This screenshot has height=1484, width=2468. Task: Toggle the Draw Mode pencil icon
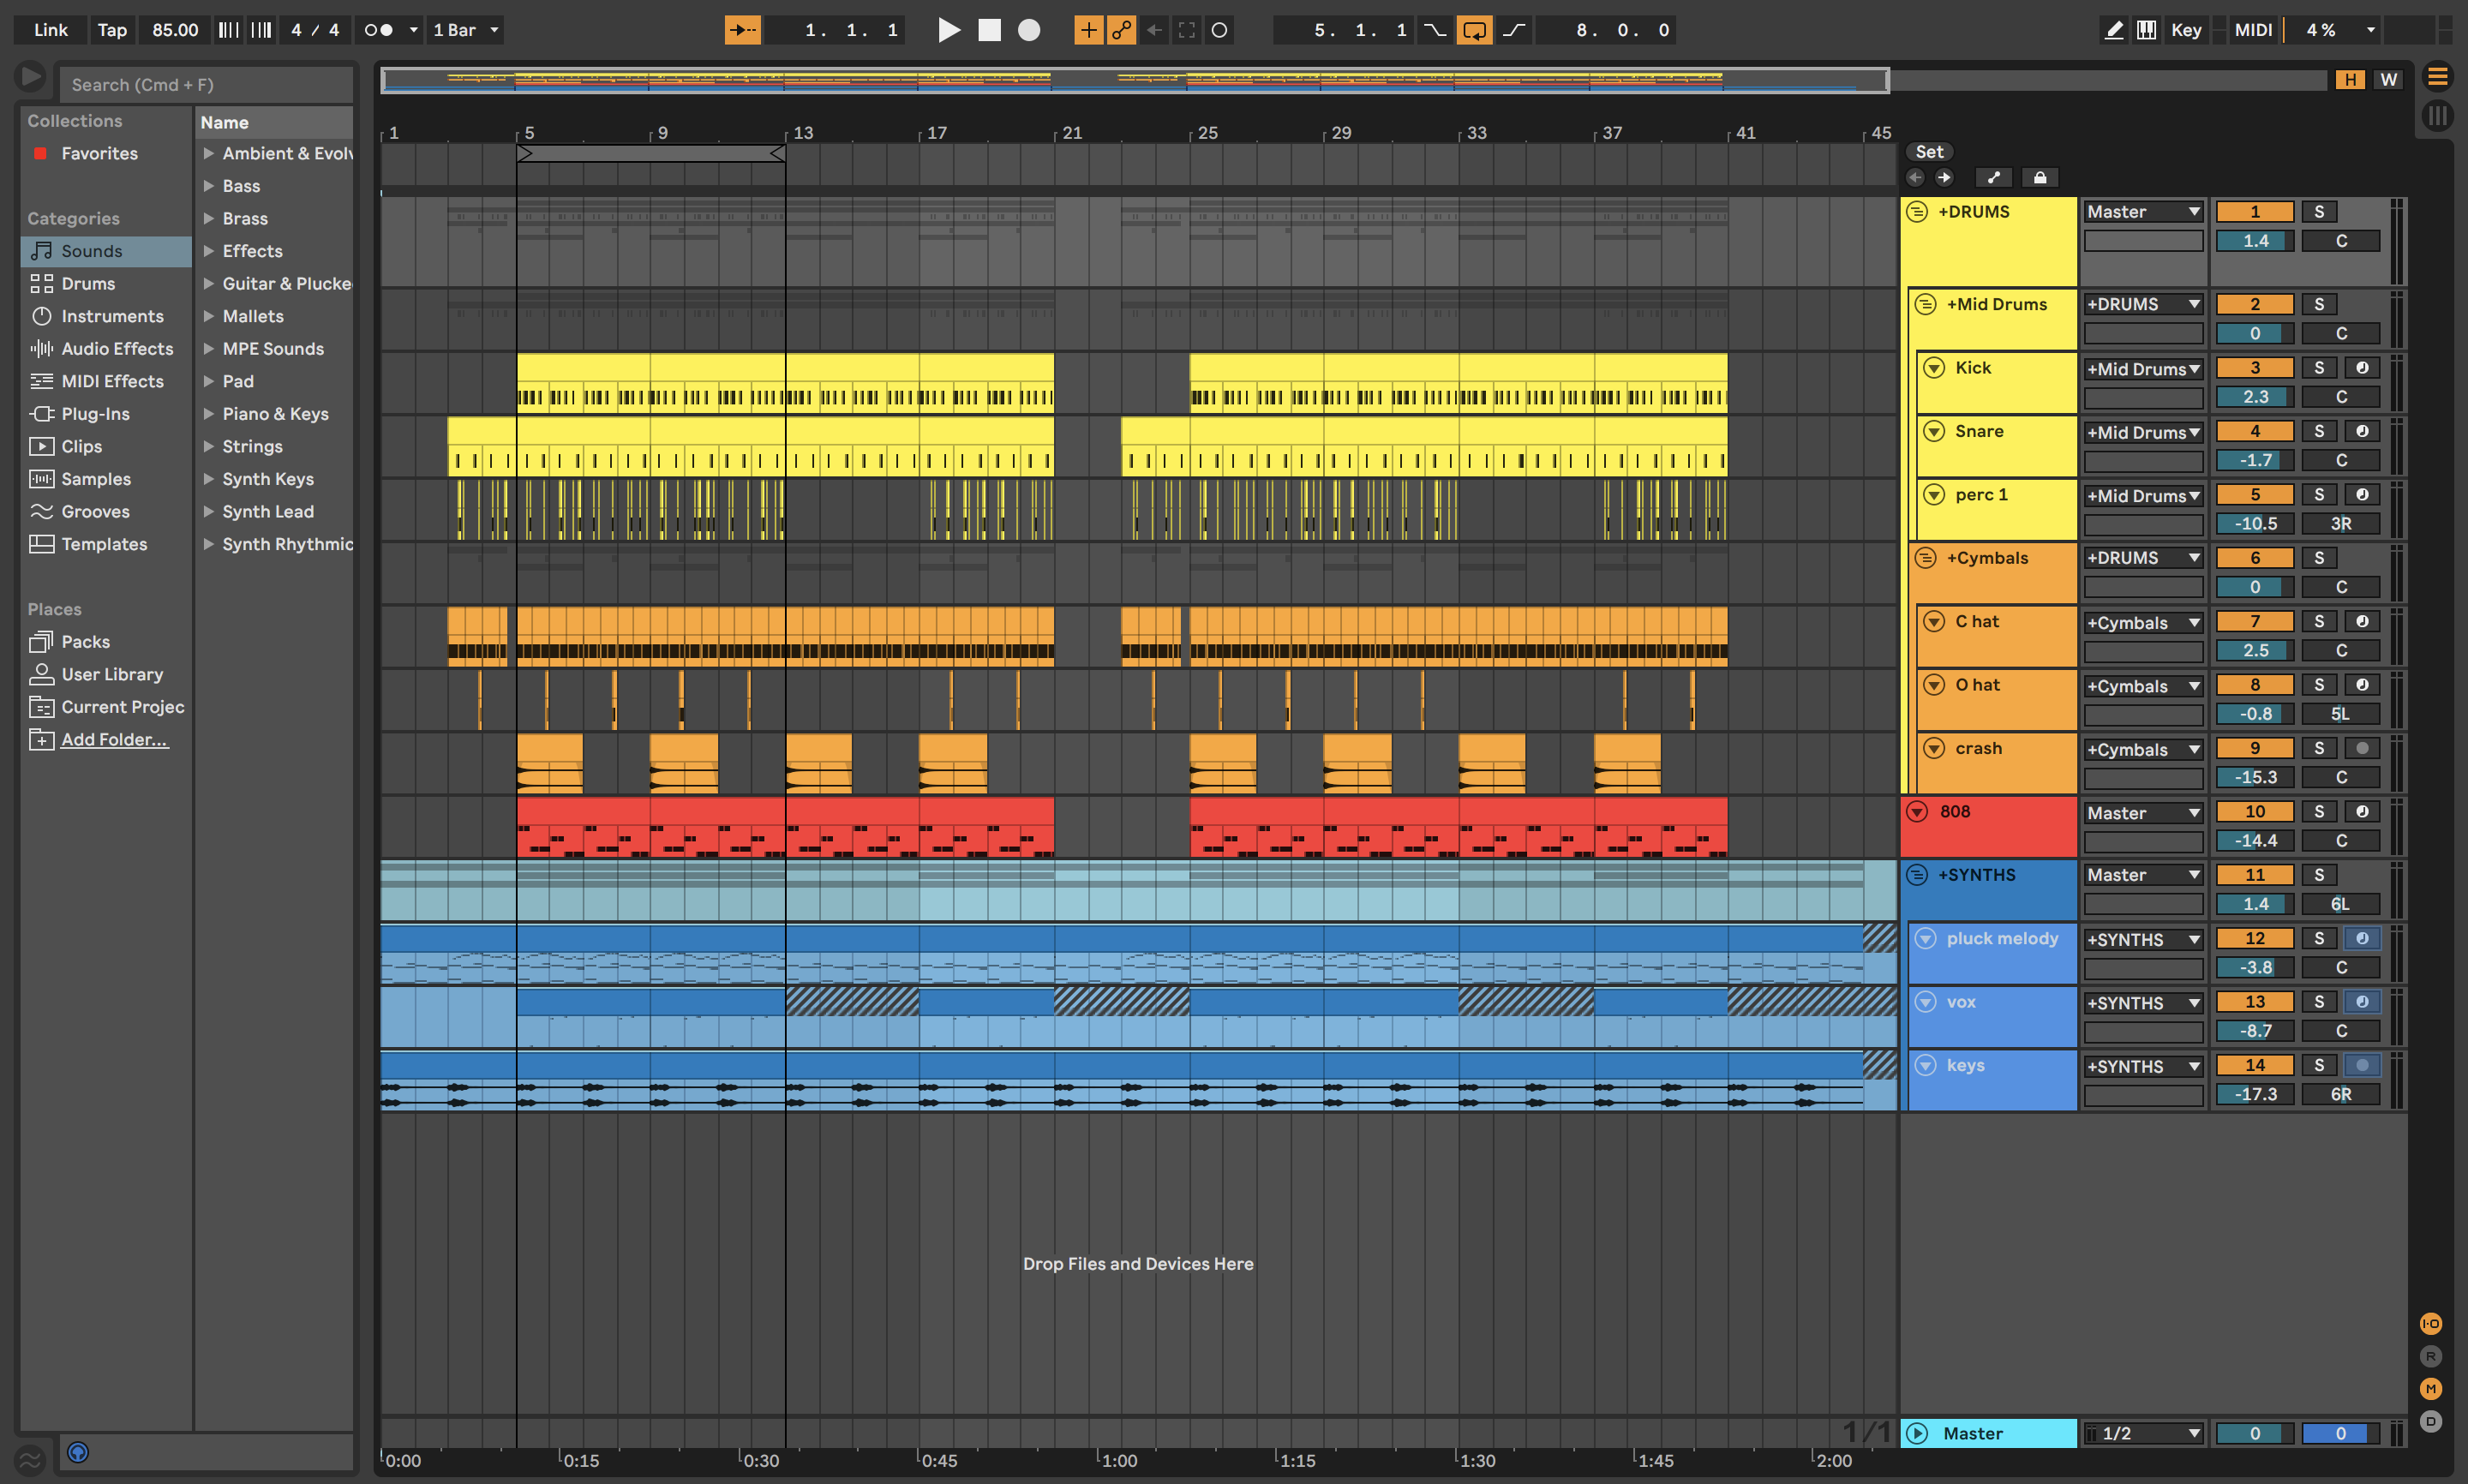click(x=2113, y=30)
